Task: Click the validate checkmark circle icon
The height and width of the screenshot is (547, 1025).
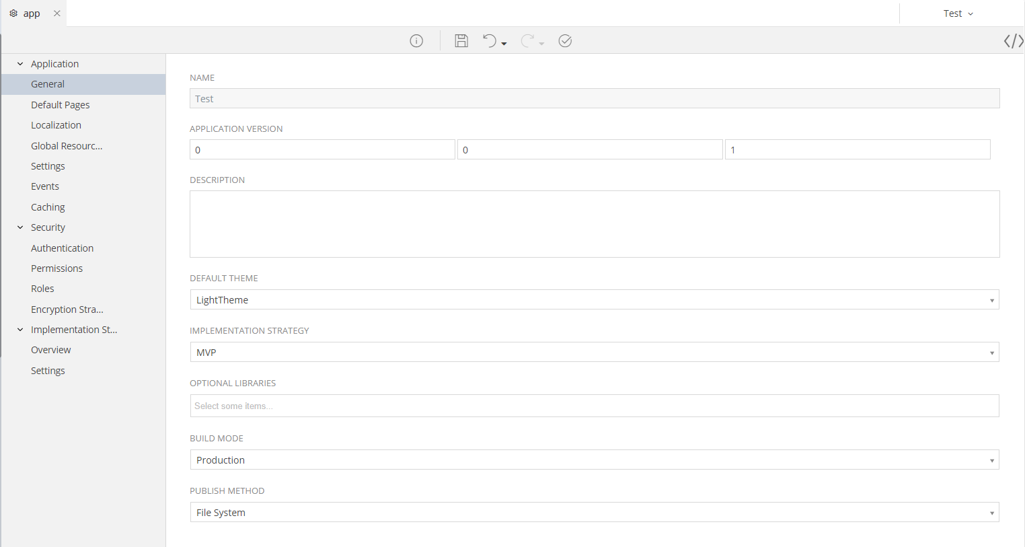Action: (x=565, y=41)
